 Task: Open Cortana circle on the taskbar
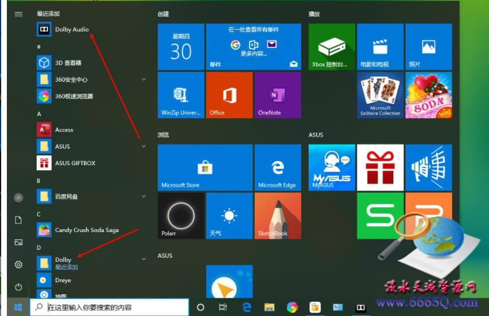pyautogui.click(x=200, y=307)
